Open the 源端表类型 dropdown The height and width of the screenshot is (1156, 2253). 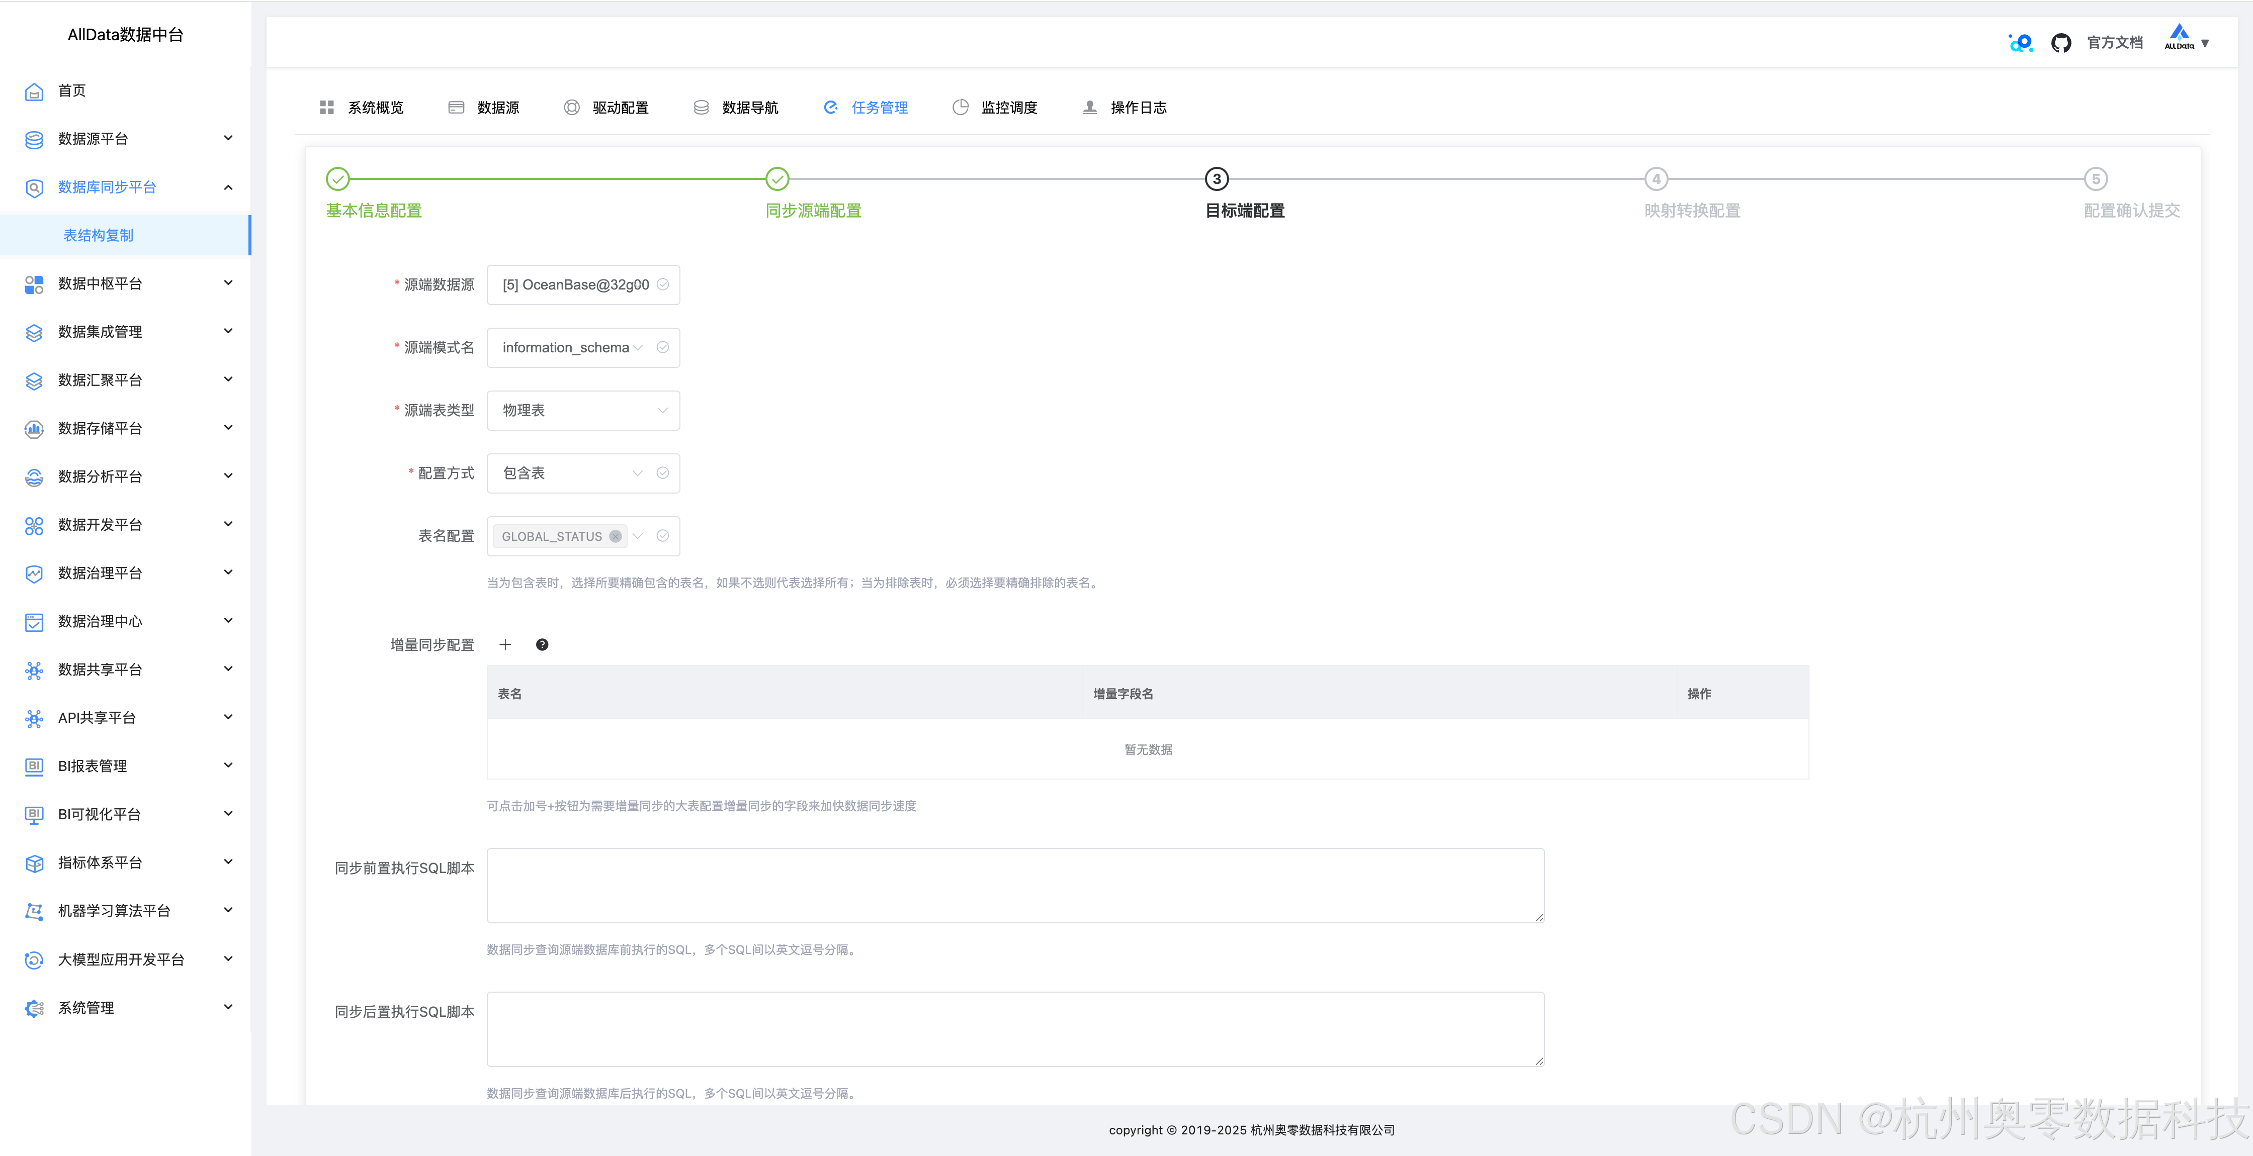click(583, 410)
